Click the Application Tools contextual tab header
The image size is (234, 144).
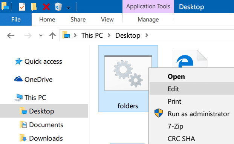click(148, 6)
